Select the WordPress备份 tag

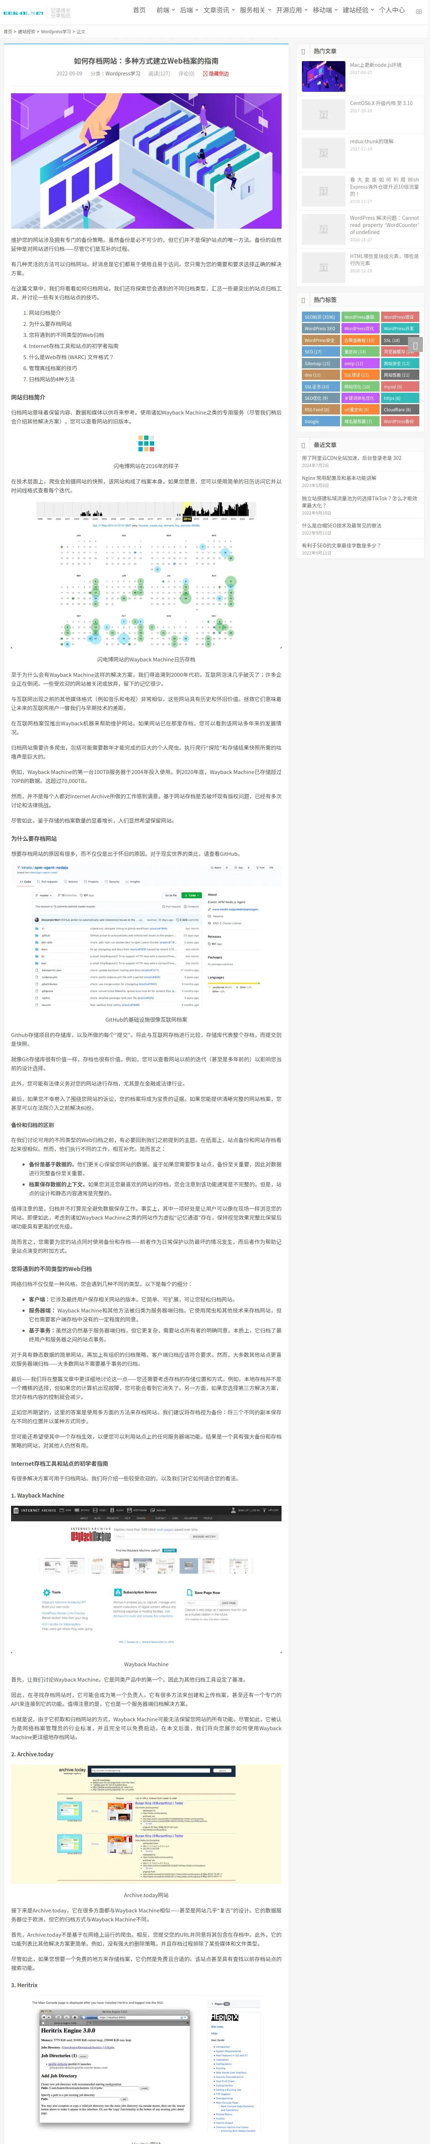[399, 422]
